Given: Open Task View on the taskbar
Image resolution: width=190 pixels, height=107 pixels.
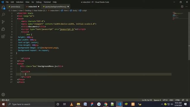Looking at the screenshot, I should point(64,104).
